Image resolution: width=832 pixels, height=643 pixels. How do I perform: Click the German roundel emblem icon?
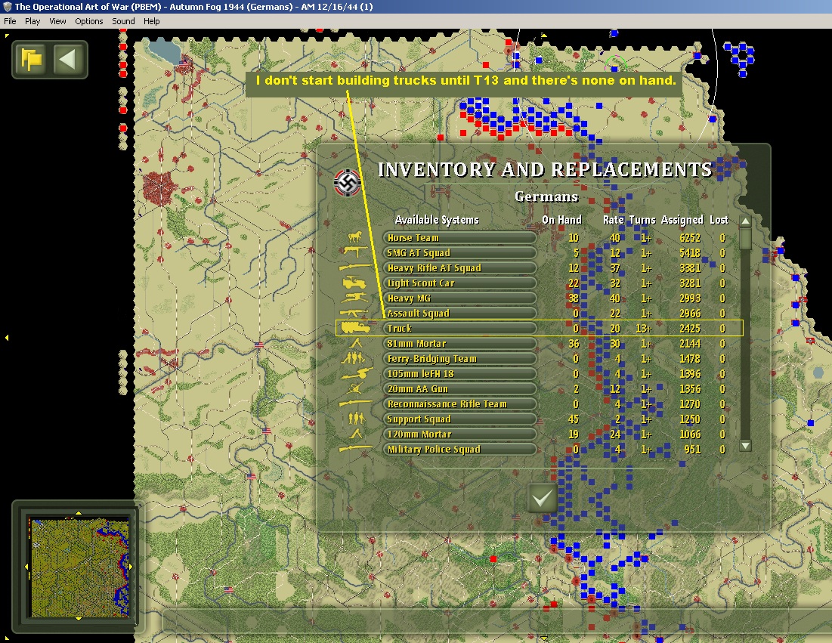[x=348, y=183]
